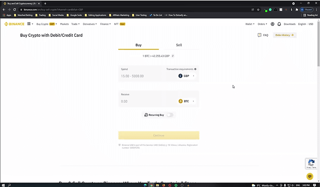Expand the Trade menu

[x=75, y=24]
